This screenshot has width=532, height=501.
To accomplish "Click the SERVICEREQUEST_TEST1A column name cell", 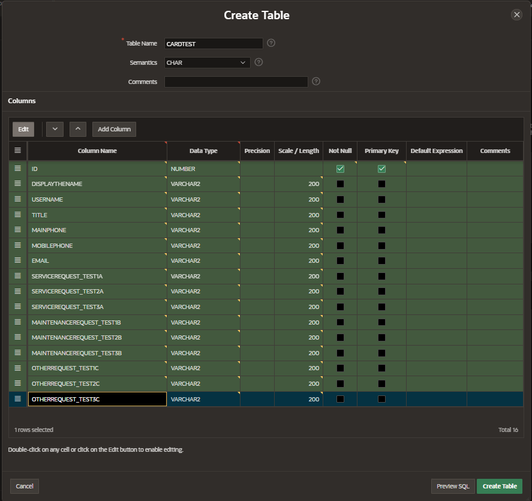I will point(97,276).
